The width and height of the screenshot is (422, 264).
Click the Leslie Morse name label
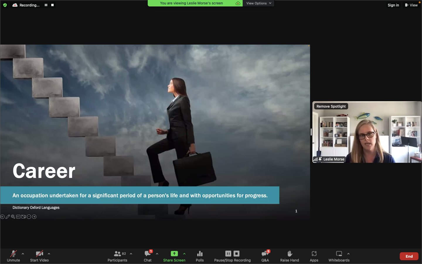click(x=334, y=159)
